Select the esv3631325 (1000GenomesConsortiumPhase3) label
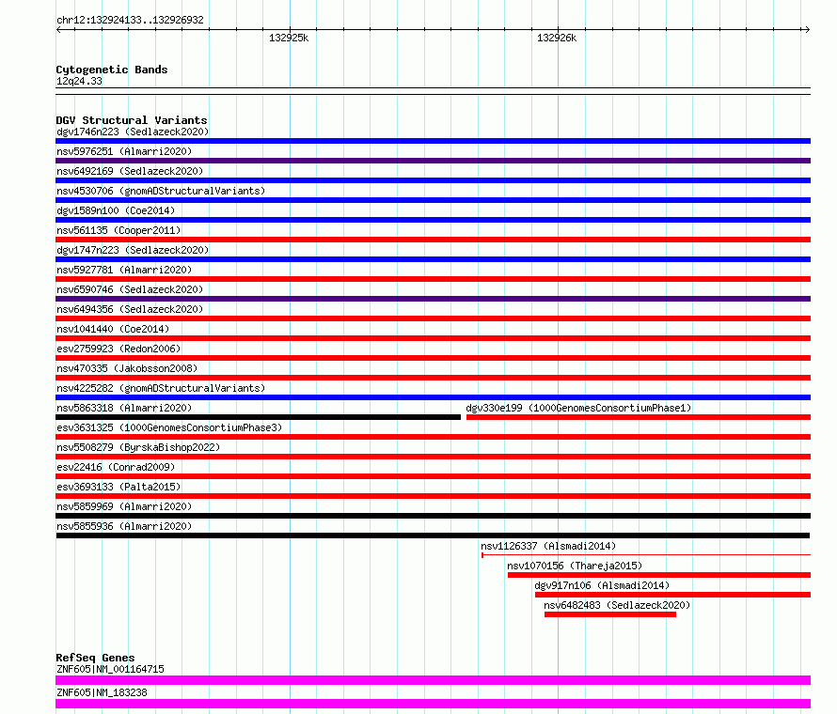The width and height of the screenshot is (837, 714). [x=169, y=427]
